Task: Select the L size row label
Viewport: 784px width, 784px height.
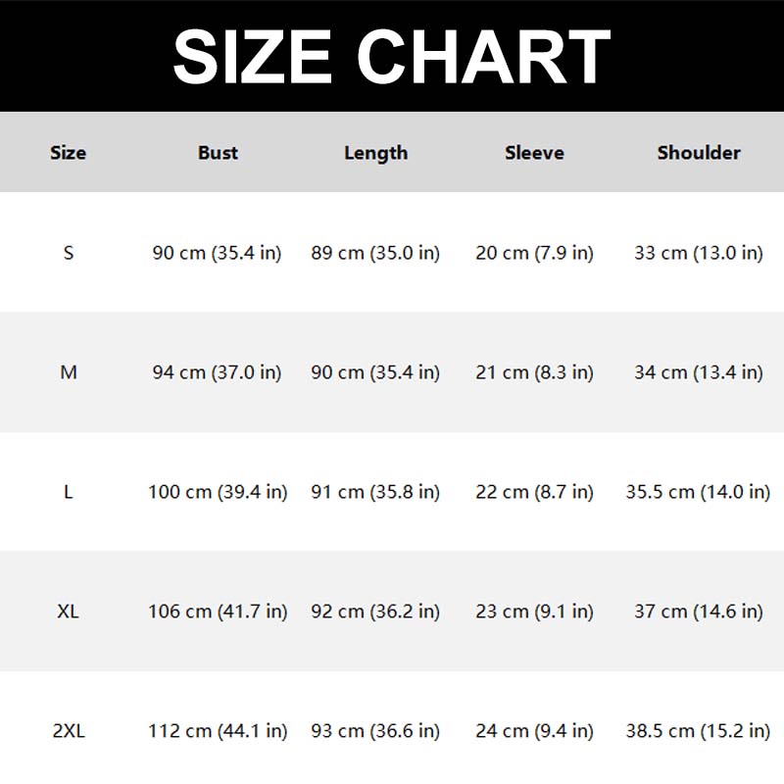Action: [x=69, y=492]
